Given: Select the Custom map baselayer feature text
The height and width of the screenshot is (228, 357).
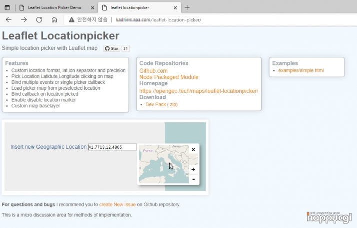Looking at the screenshot, I should (35, 106).
